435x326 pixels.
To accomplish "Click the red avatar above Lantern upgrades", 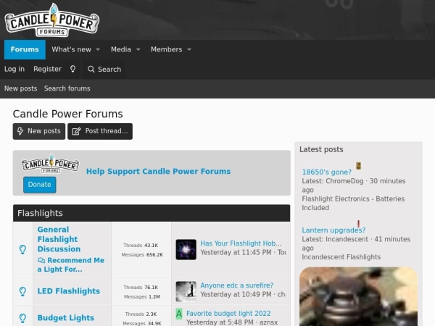I will coord(358,224).
